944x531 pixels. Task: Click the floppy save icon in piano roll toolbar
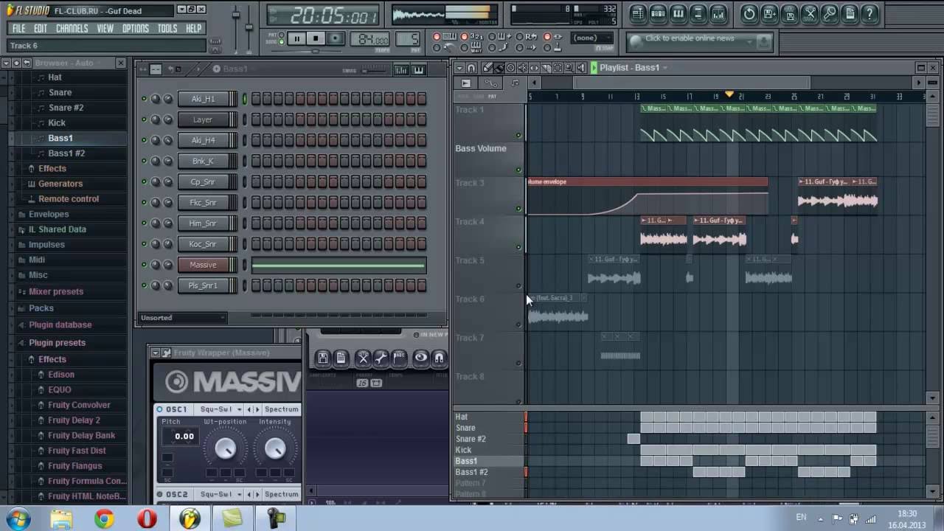(323, 358)
